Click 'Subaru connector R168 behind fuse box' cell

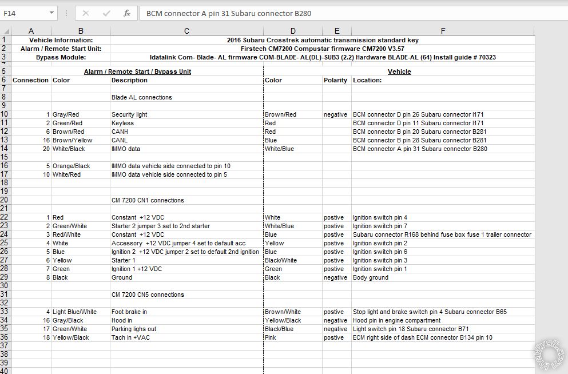coord(443,234)
